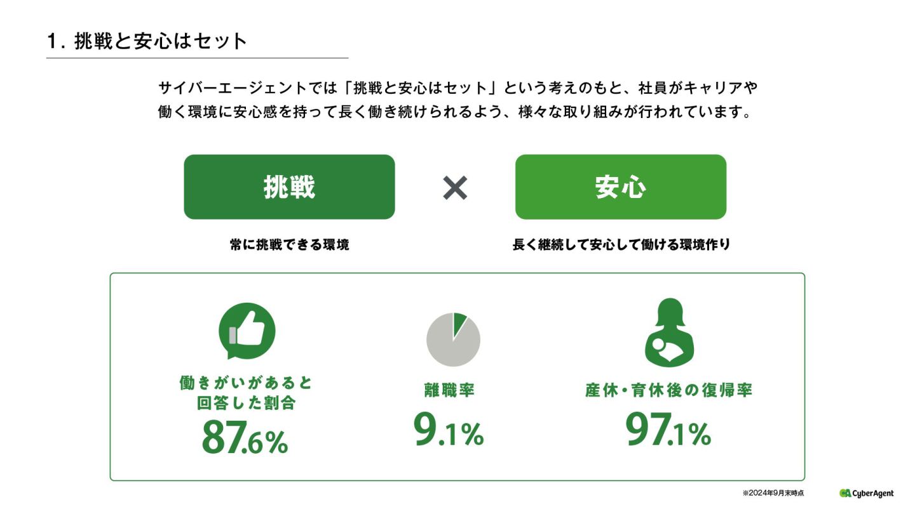
Task: Click the 働きがいがあると回答した割合 label
Action: click(x=246, y=393)
